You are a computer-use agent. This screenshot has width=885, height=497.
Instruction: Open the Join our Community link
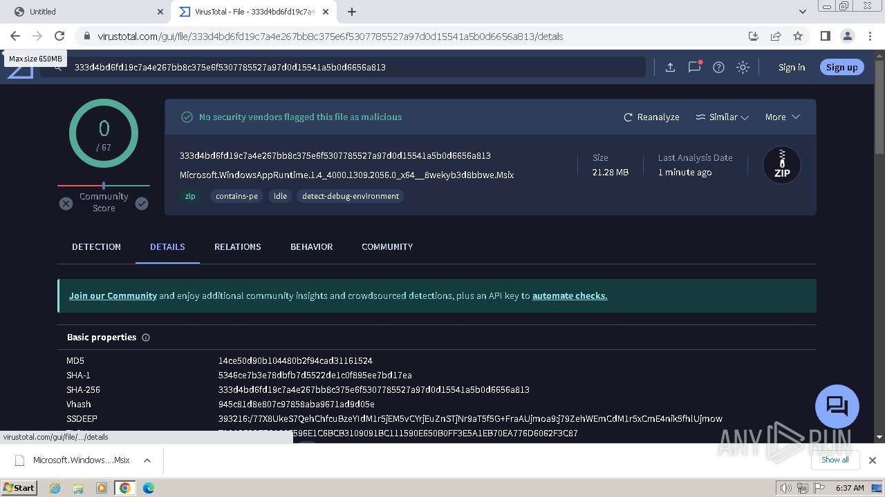tap(113, 295)
